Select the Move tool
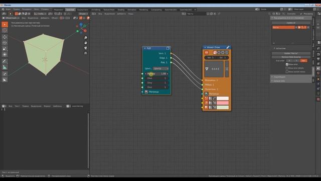This screenshot has height=181, width=321. click(5, 37)
